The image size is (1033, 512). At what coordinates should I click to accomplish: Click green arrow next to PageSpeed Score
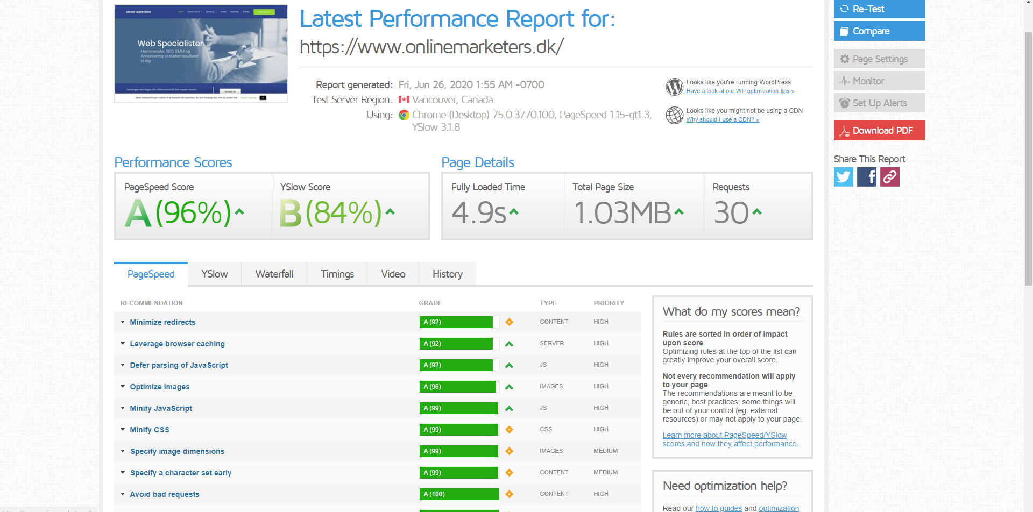click(x=239, y=212)
